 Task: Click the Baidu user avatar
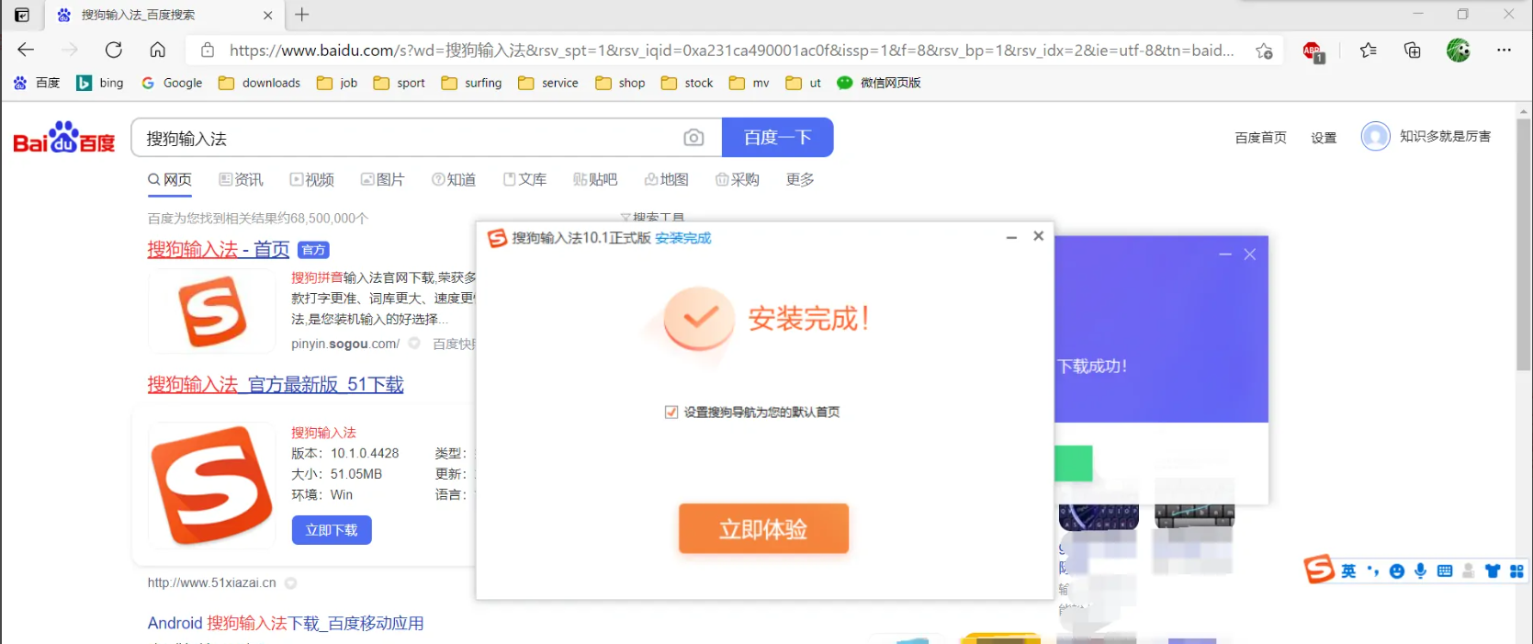pyautogui.click(x=1375, y=136)
